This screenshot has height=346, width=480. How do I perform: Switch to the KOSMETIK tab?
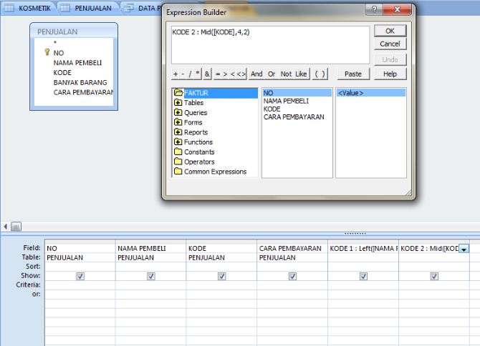point(28,8)
